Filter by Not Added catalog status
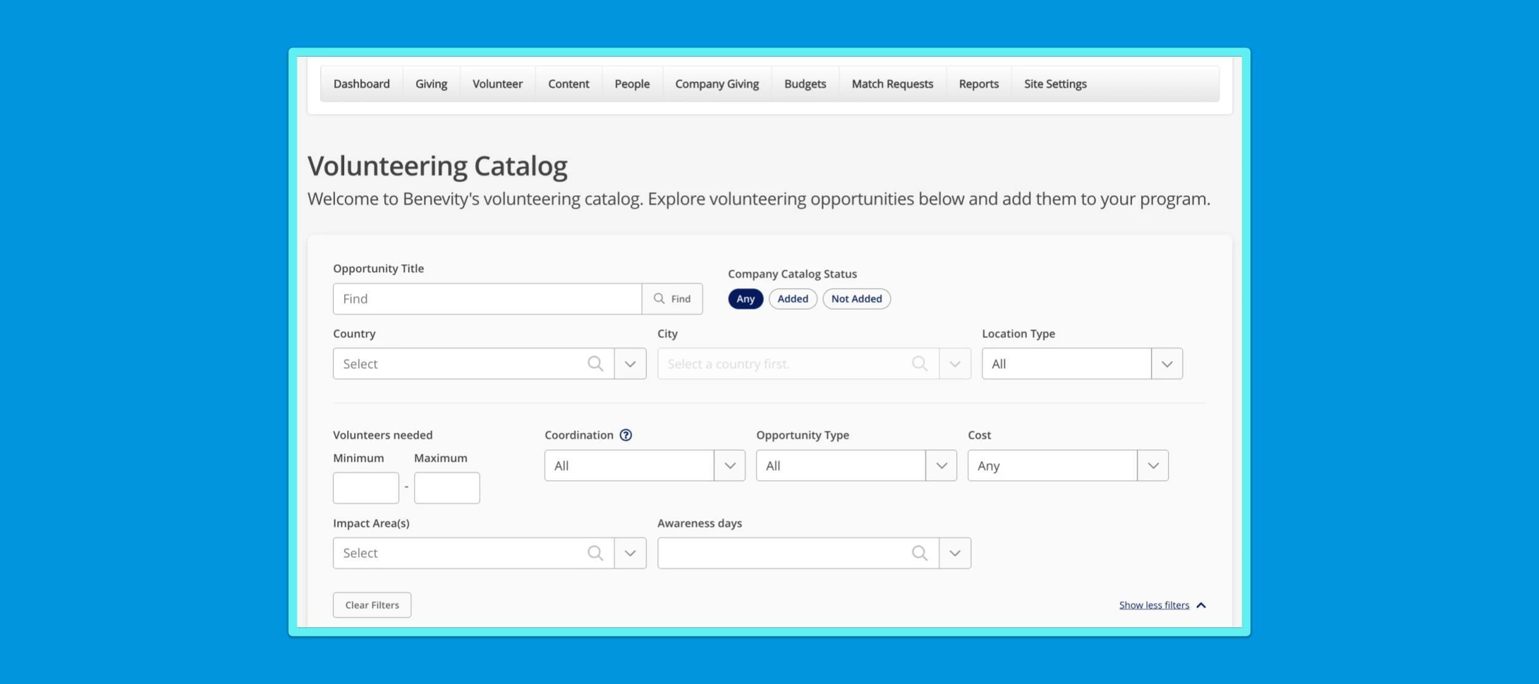The height and width of the screenshot is (684, 1539). click(856, 299)
